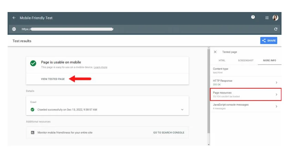Expand JavaScript console messages chevron
297x158 pixels.
tap(277, 106)
